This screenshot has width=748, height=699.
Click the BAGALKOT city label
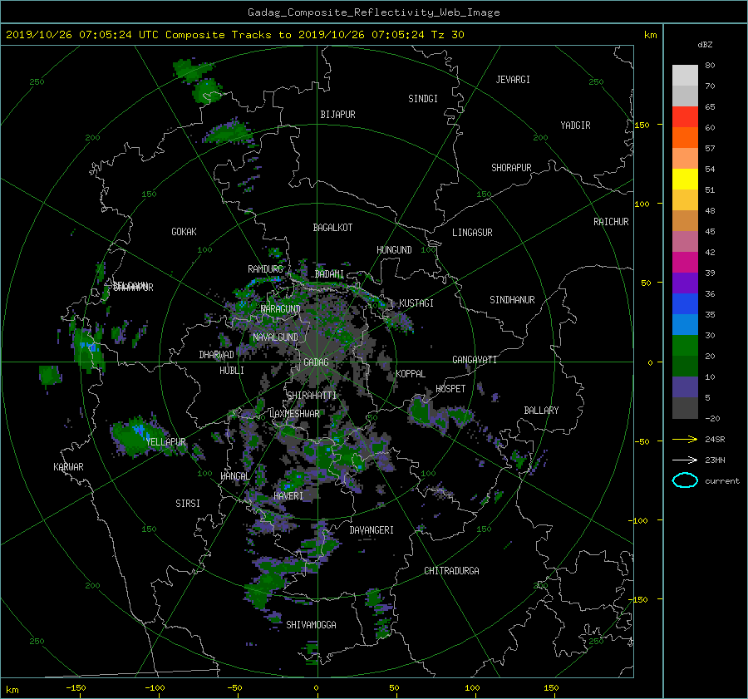(x=332, y=228)
